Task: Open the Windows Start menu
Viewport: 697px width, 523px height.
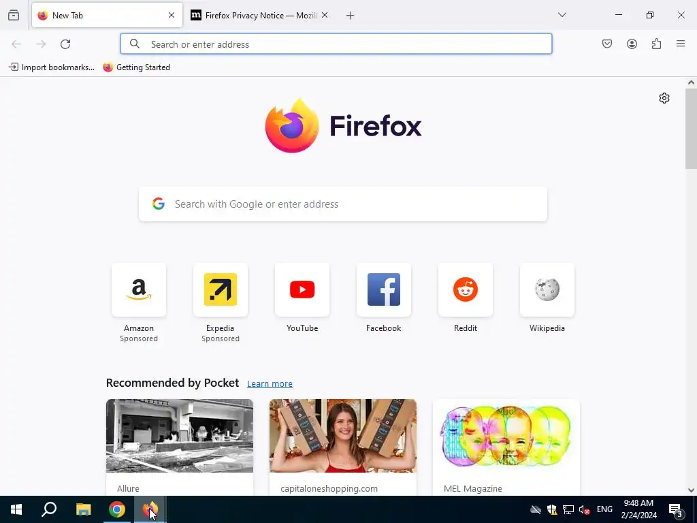Action: coord(16,509)
